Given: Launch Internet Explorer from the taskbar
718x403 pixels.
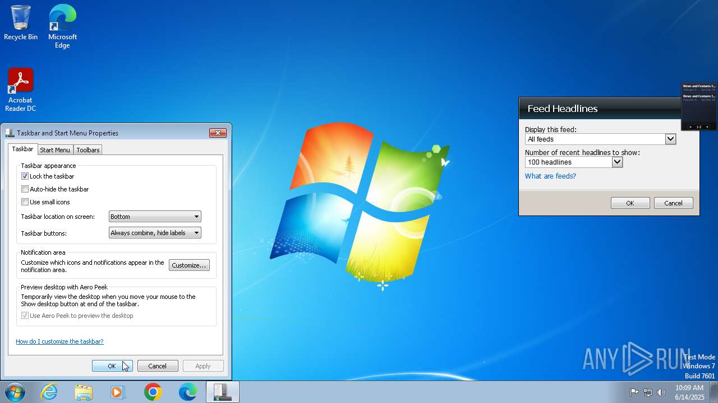Looking at the screenshot, I should 49,392.
